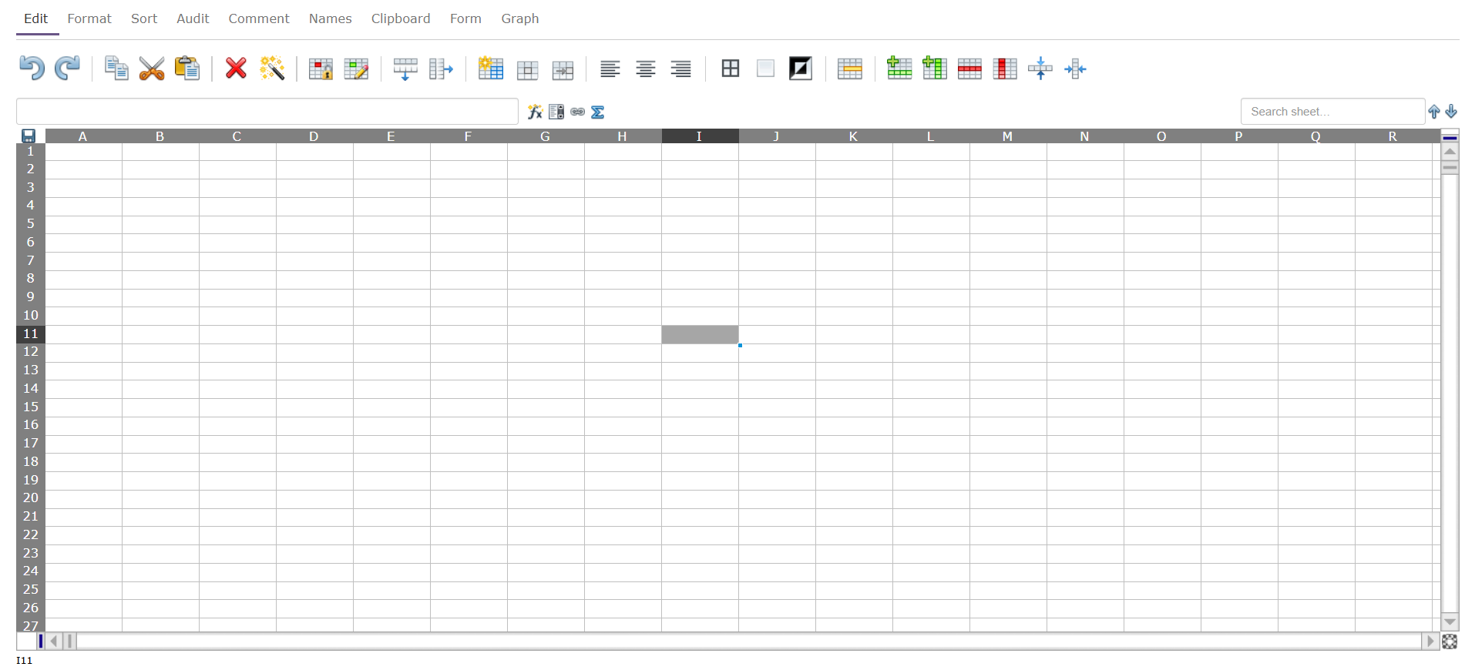The height and width of the screenshot is (670, 1465).
Task: Toggle center text alignment
Action: pos(645,69)
